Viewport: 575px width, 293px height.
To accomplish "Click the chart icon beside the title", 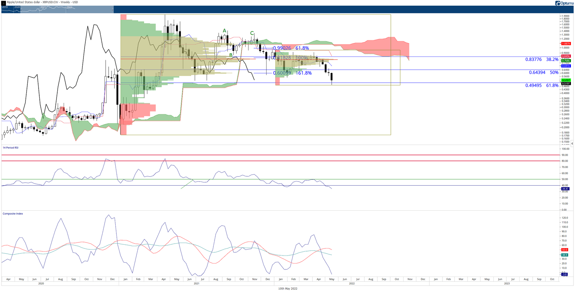I will (3, 3).
